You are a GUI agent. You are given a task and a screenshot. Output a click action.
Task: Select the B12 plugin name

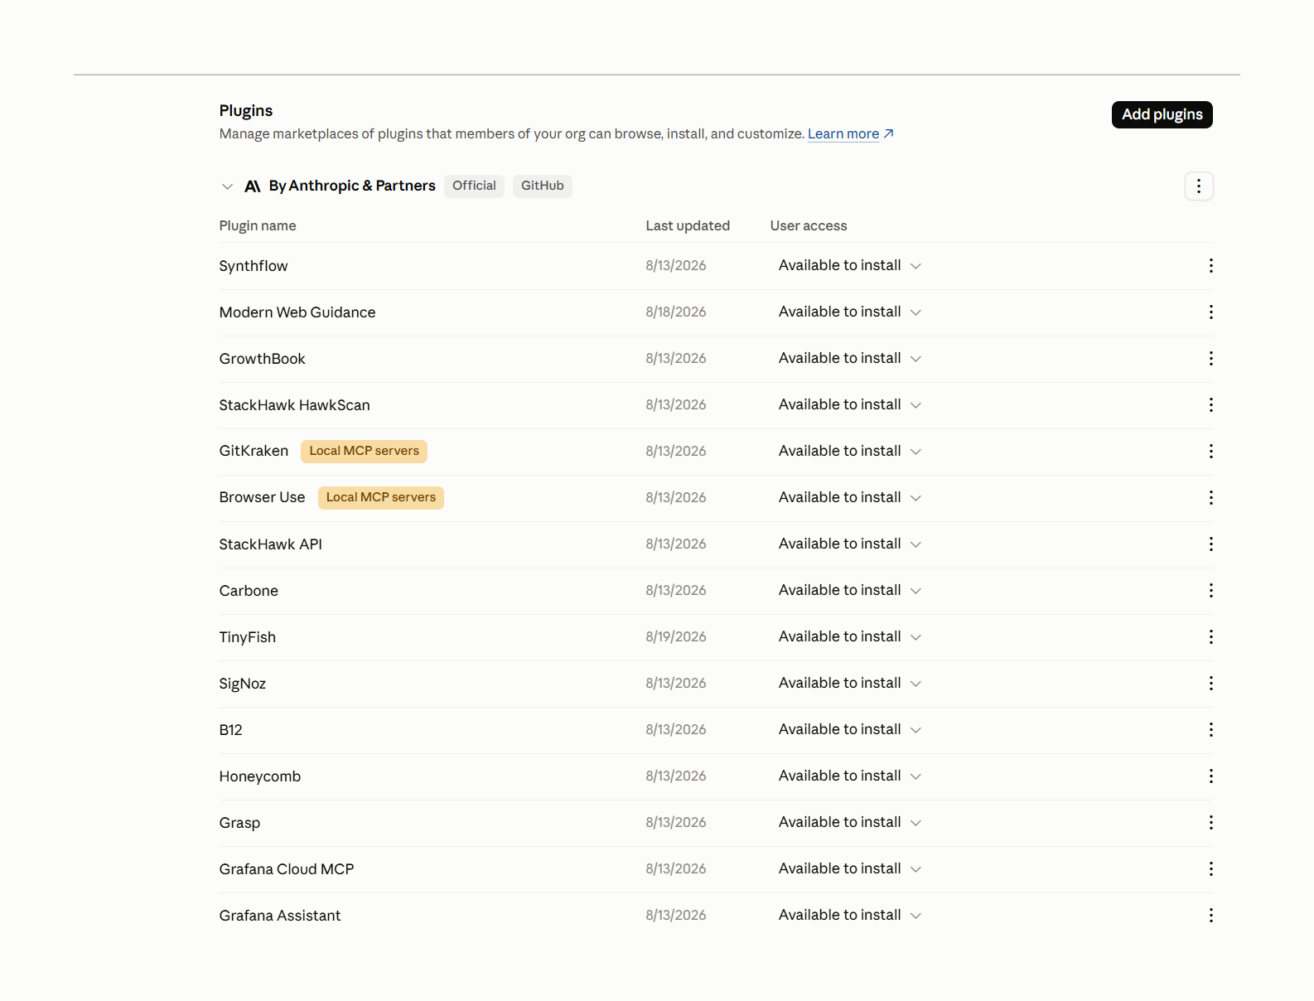coord(231,730)
